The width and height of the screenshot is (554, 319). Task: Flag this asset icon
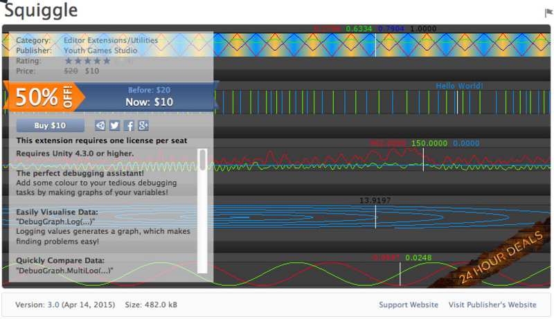(548, 13)
